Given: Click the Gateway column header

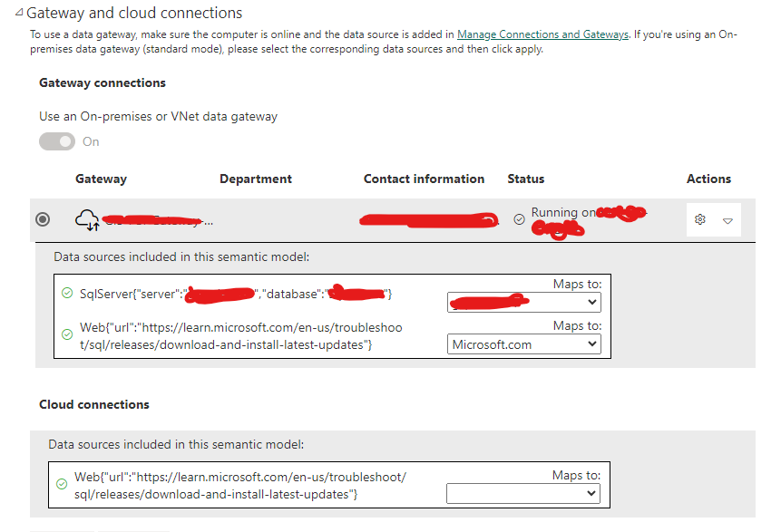Looking at the screenshot, I should click(101, 179).
